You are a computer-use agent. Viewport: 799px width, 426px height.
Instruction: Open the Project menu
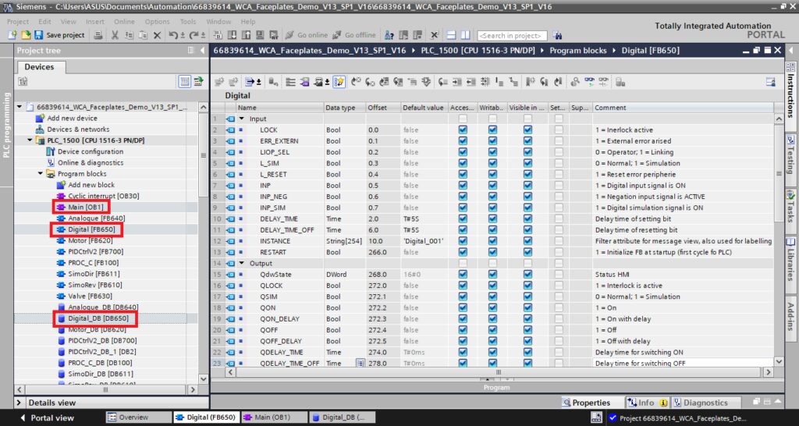pyautogui.click(x=18, y=22)
